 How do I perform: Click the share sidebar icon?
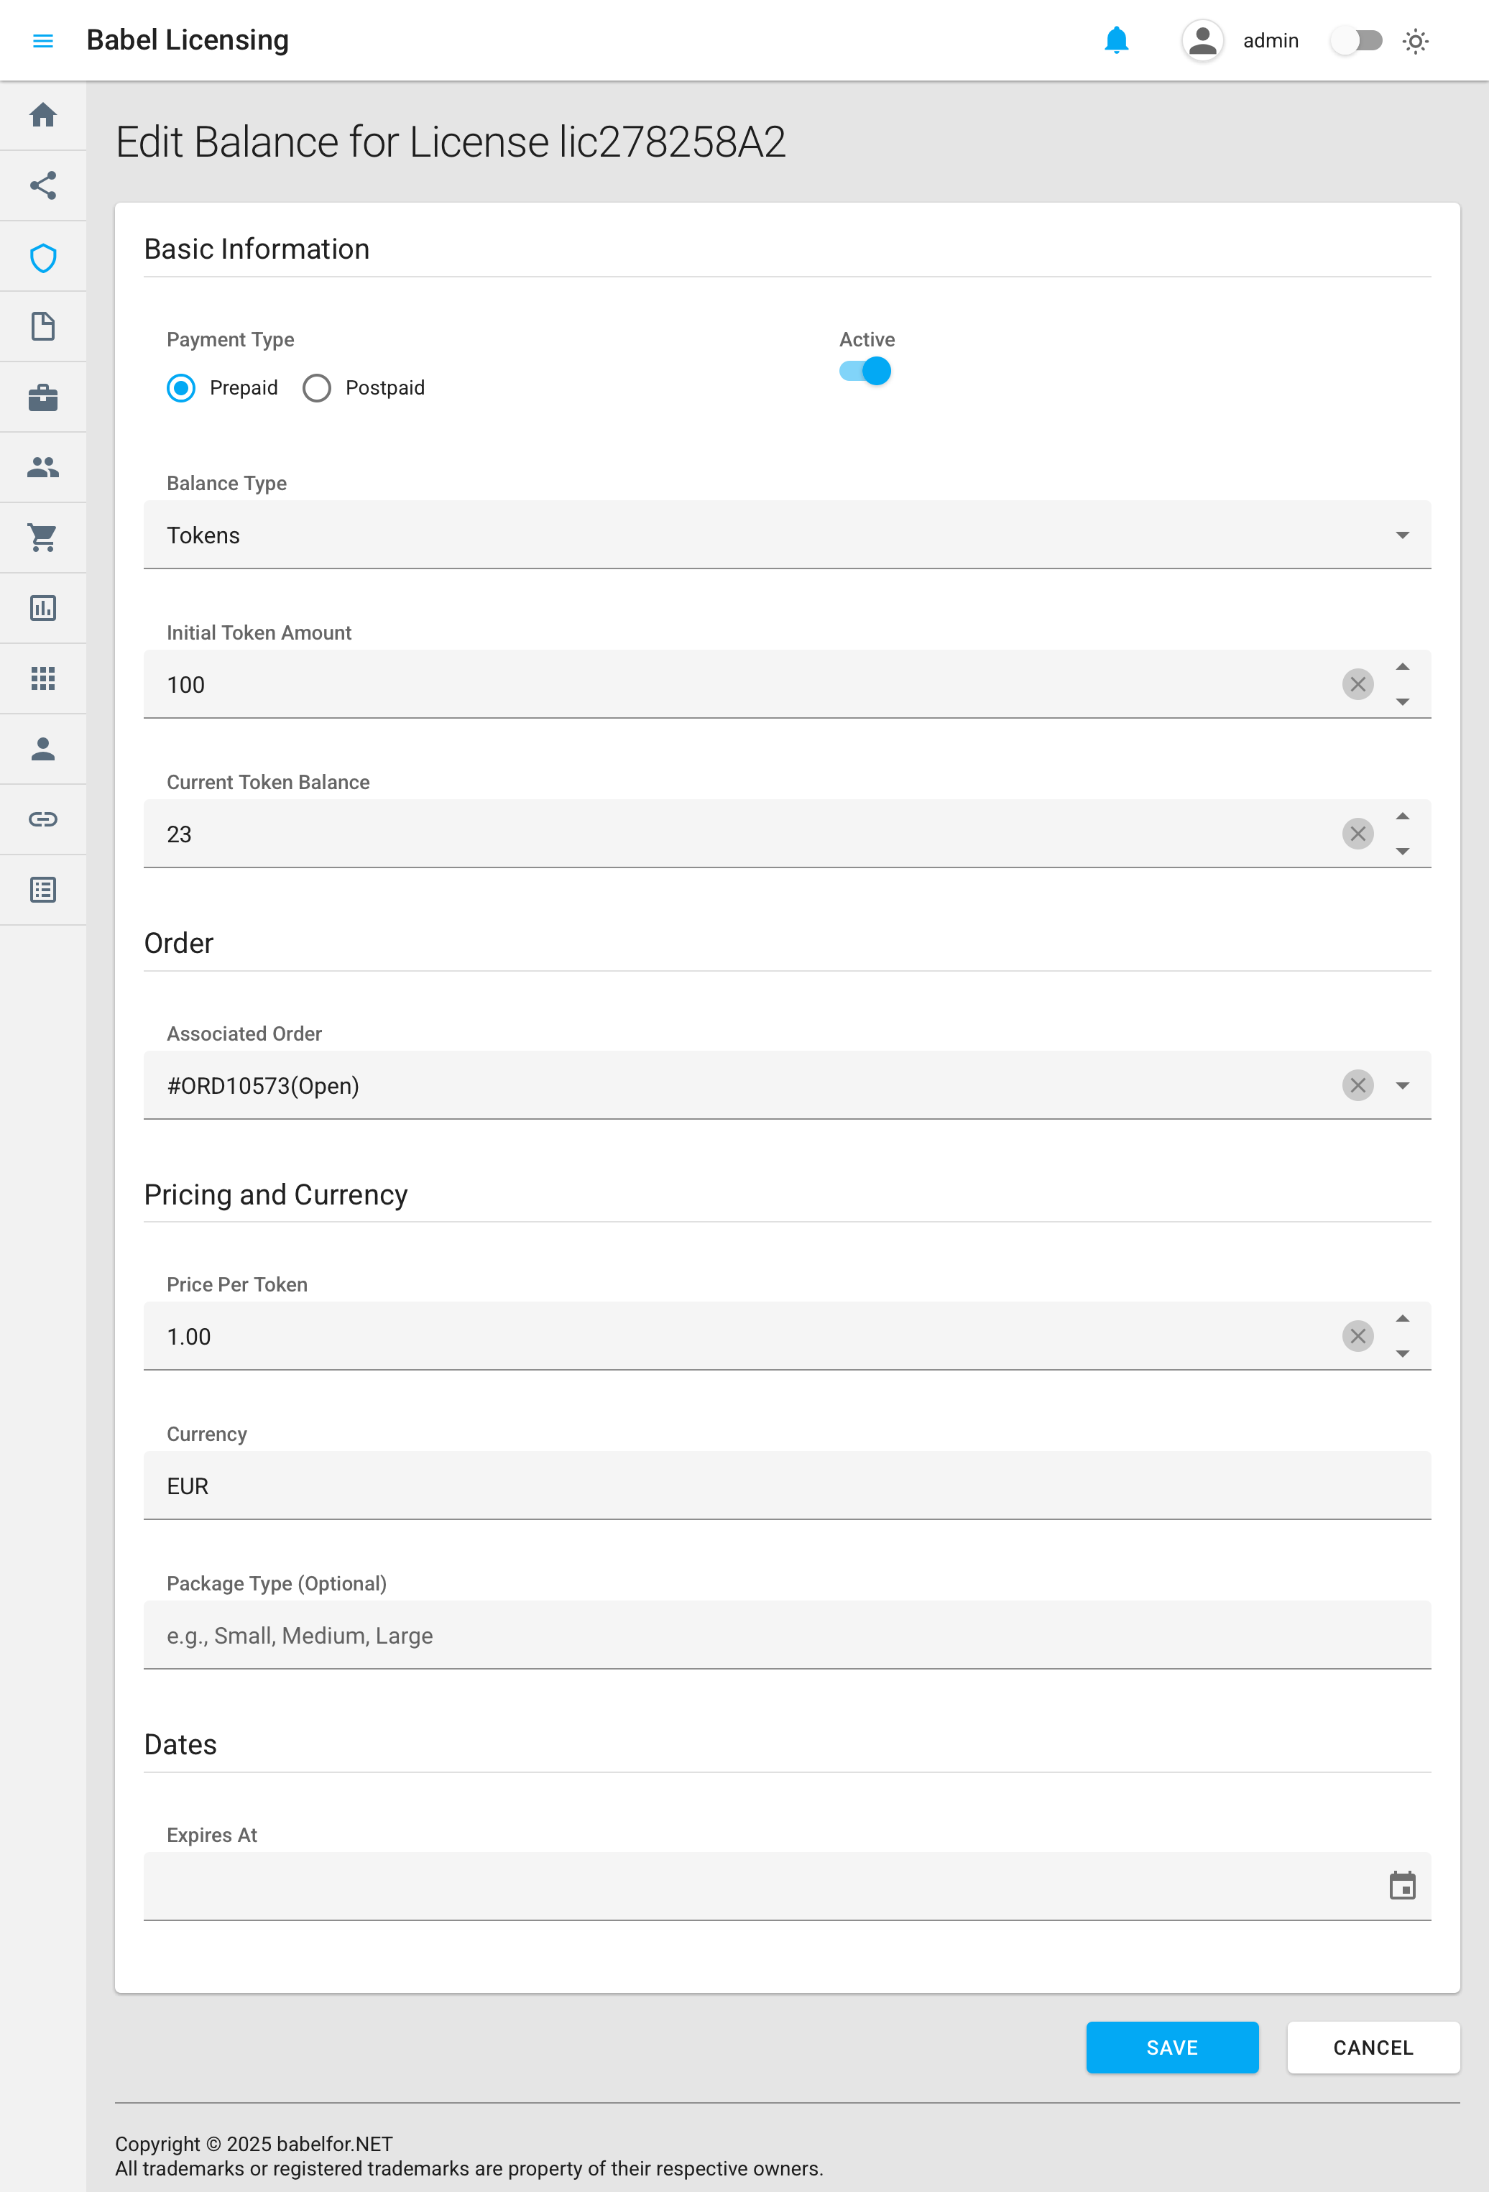coord(42,186)
